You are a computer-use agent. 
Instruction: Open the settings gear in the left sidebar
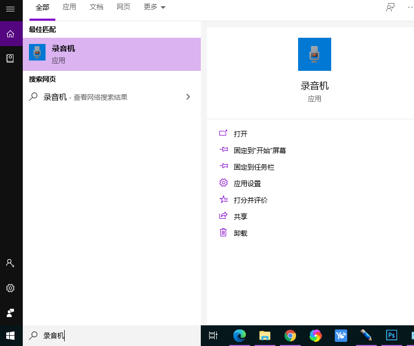point(10,288)
